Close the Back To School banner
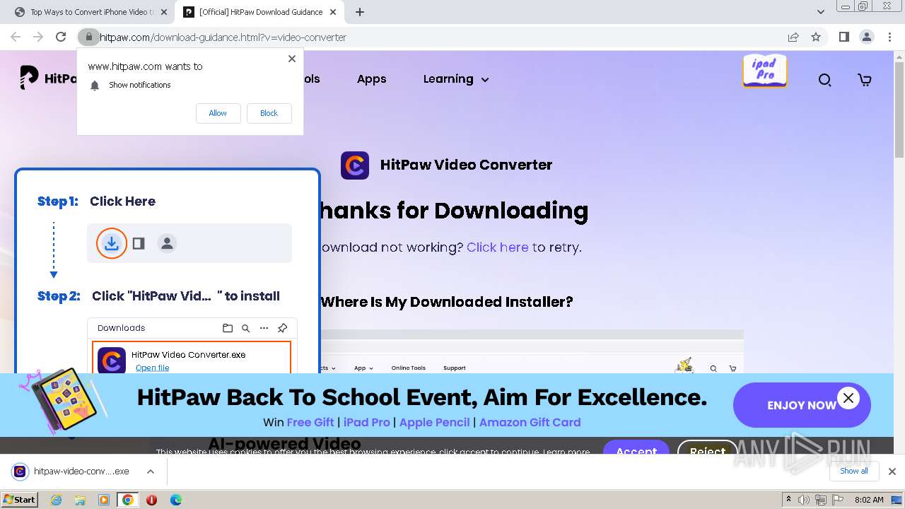The width and height of the screenshot is (905, 509). (x=848, y=397)
